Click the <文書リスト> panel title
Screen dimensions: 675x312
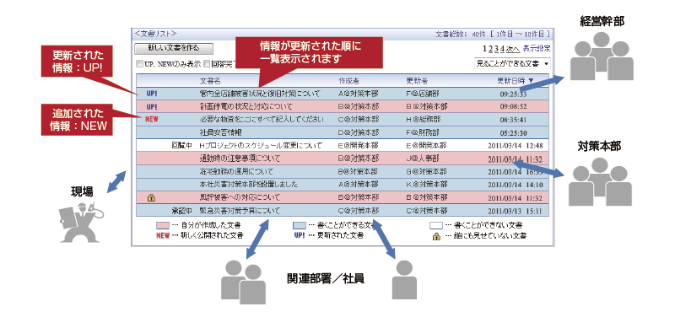point(155,34)
